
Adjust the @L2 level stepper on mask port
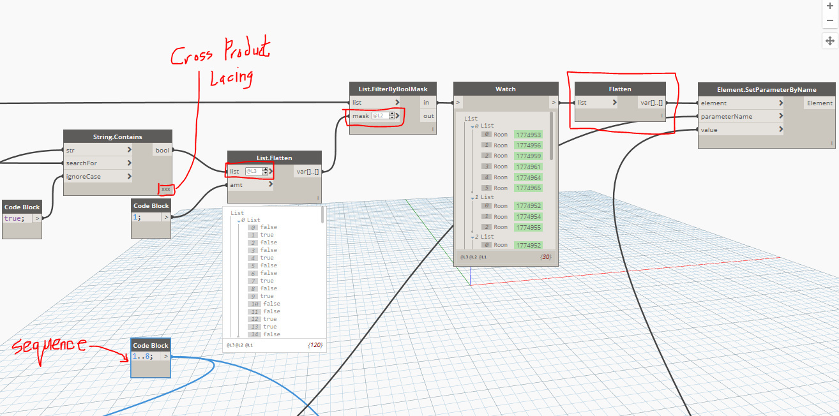point(391,115)
